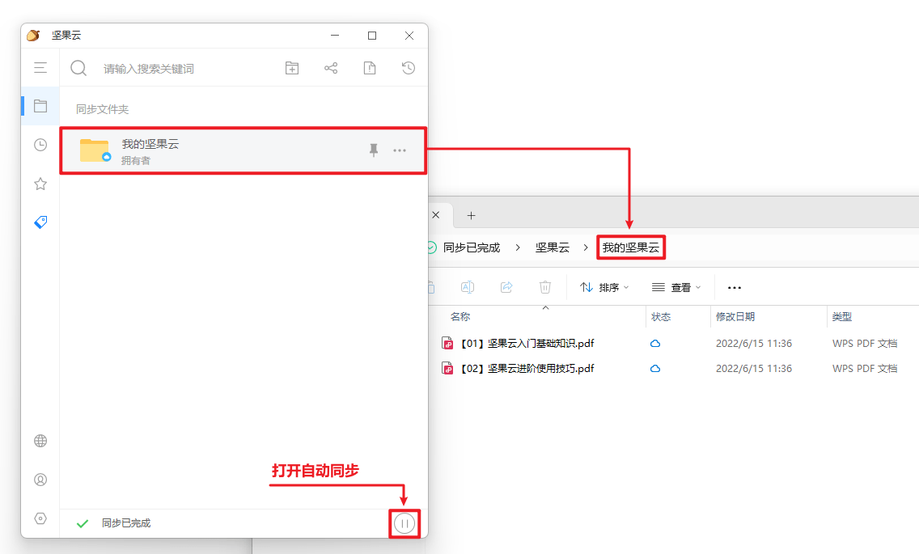Select the 我的坚果云 folder row

coord(244,150)
